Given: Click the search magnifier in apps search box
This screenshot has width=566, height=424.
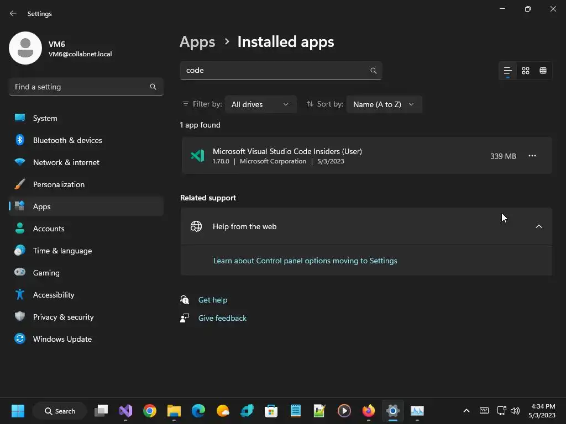Looking at the screenshot, I should (373, 71).
